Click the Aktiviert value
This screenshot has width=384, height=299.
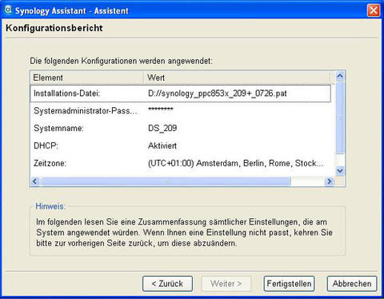[x=162, y=146]
